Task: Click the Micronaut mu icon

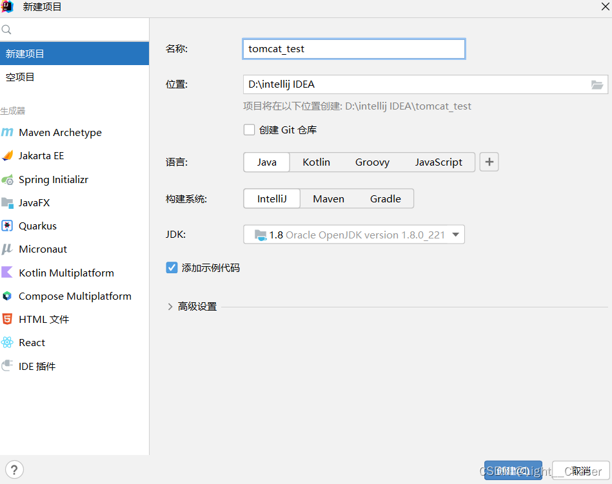Action: point(7,249)
